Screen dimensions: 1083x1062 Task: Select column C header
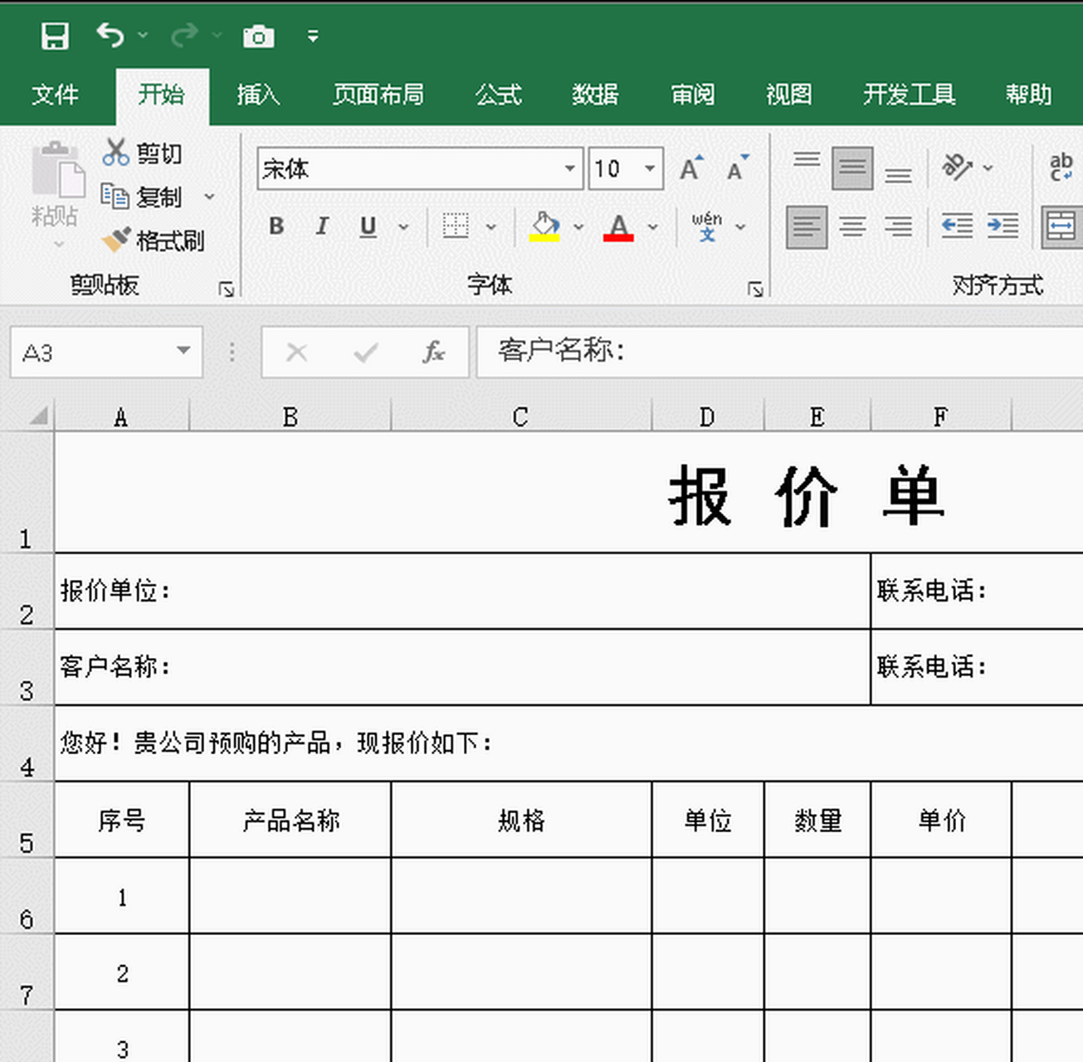pyautogui.click(x=521, y=417)
